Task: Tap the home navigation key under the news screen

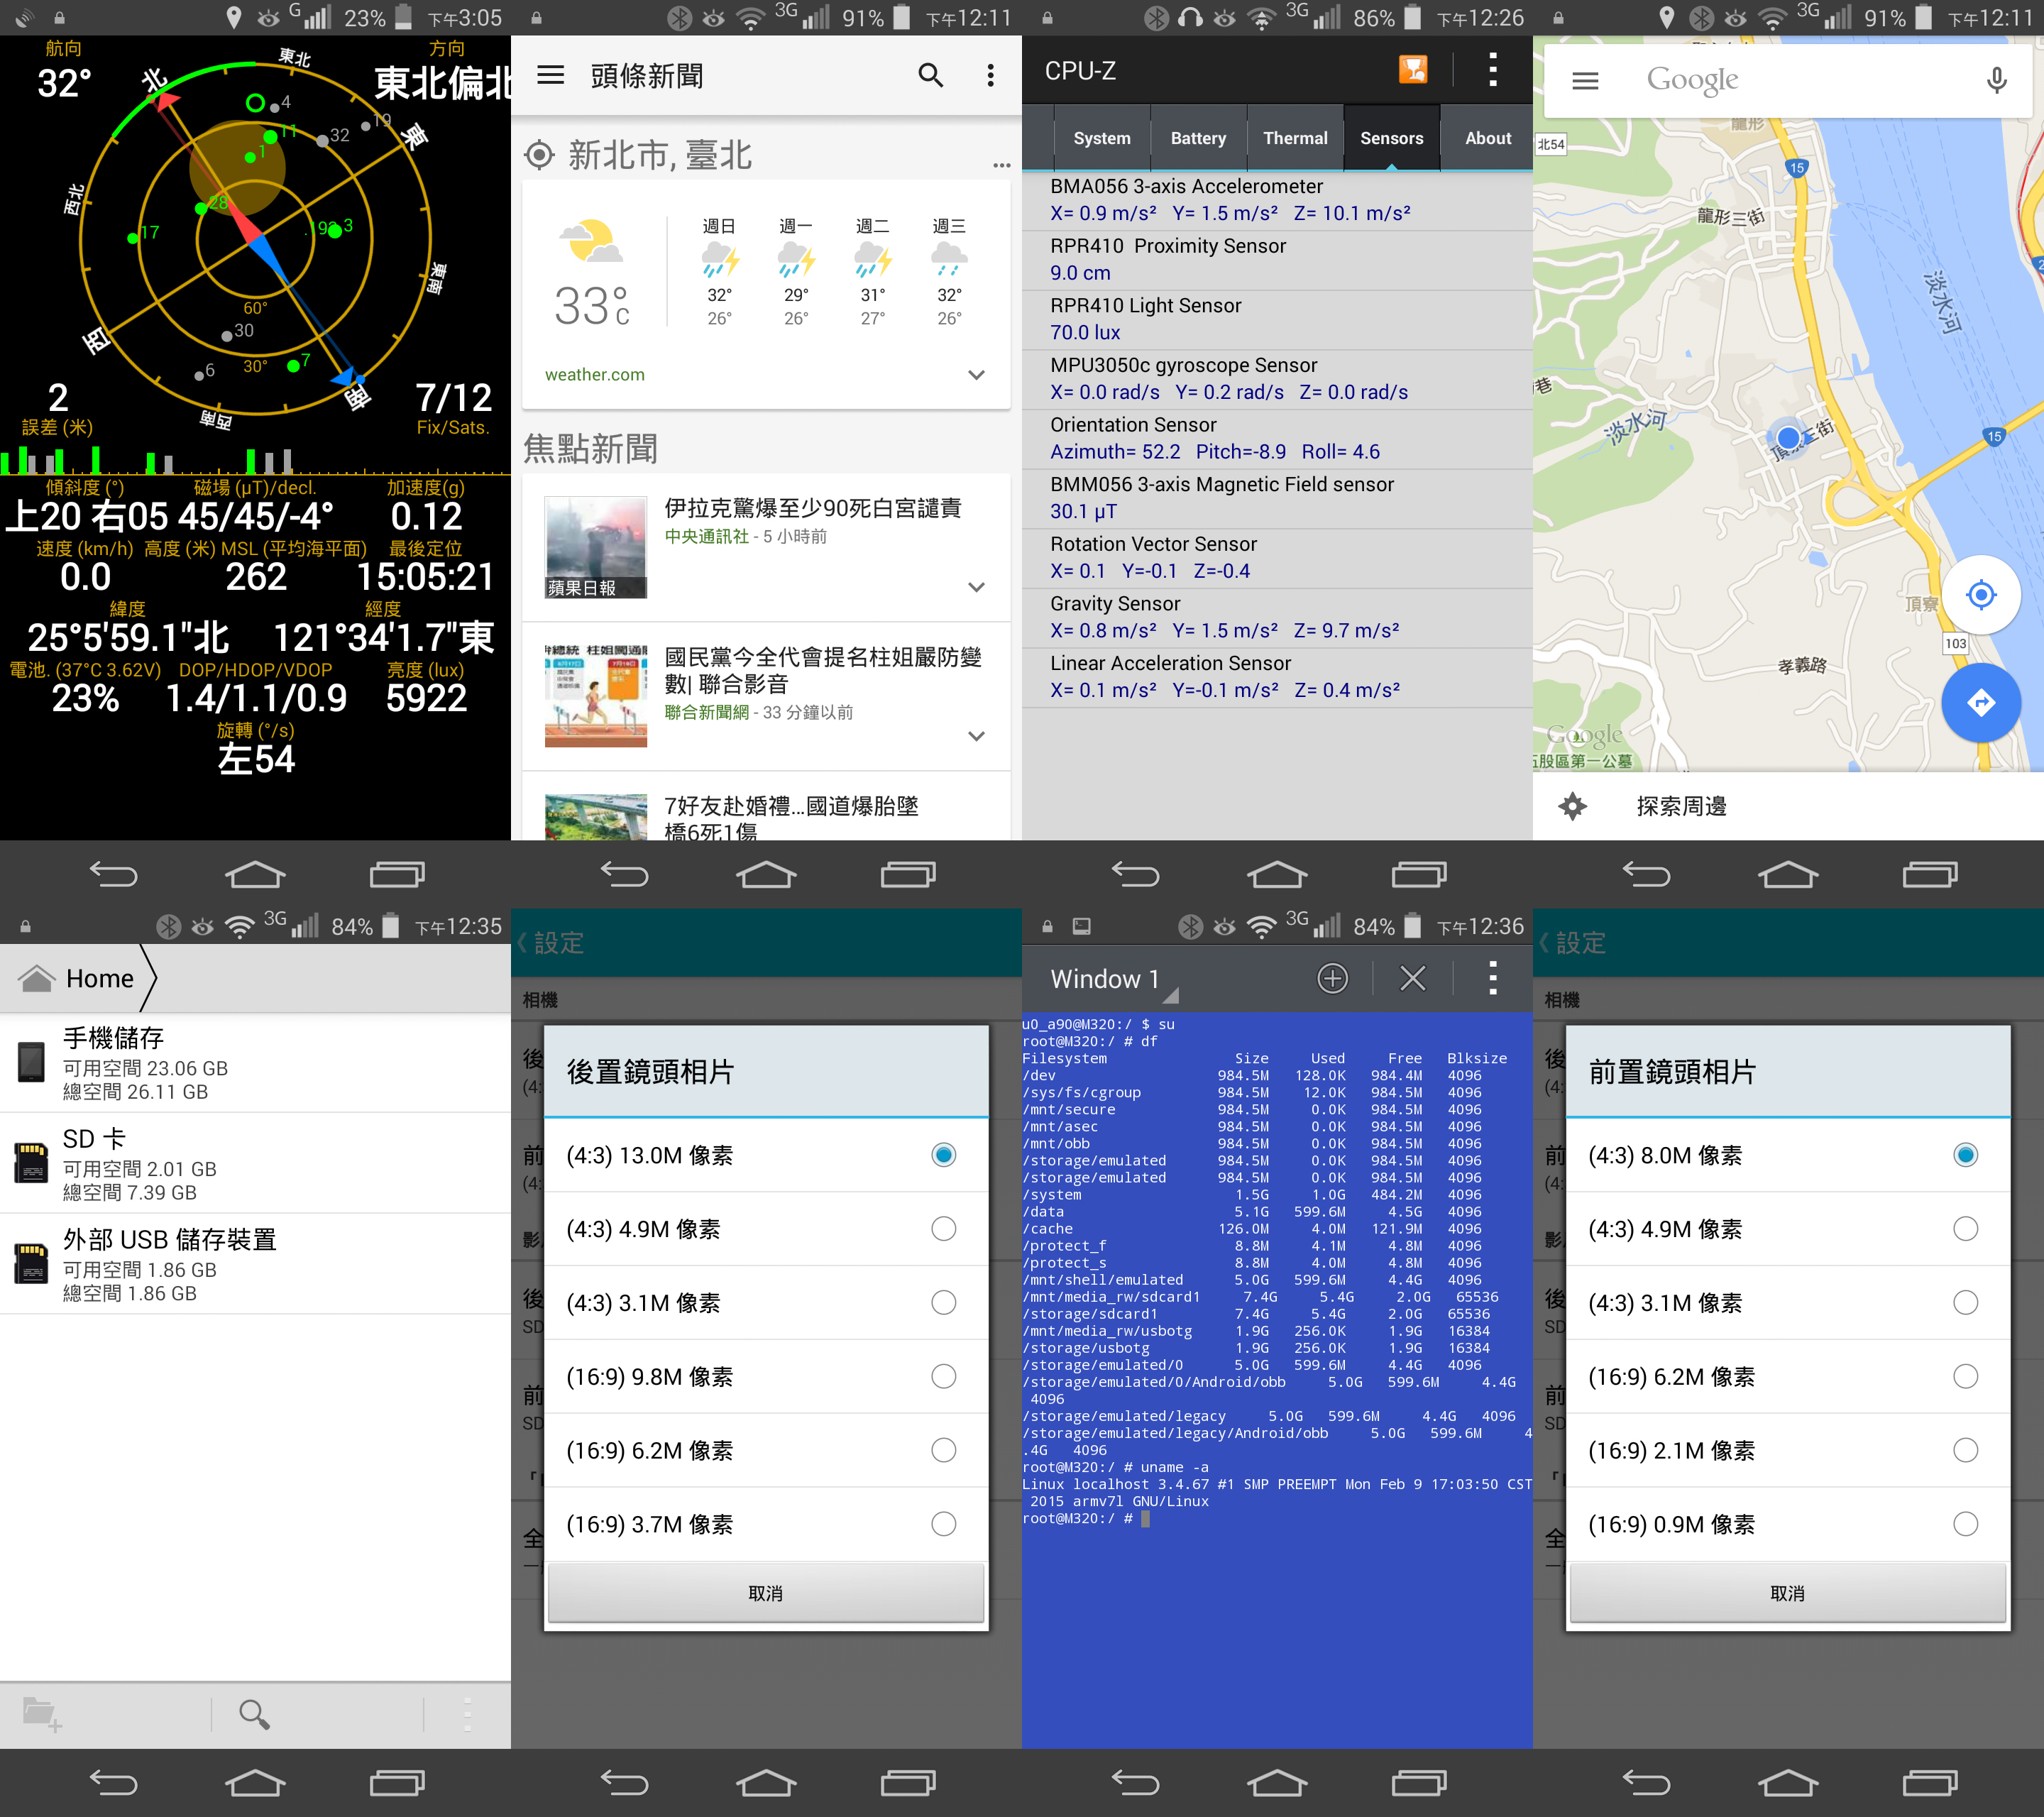Action: pos(766,875)
